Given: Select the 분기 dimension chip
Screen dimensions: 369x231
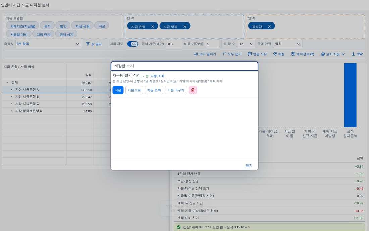Looking at the screenshot, I should (47, 26).
